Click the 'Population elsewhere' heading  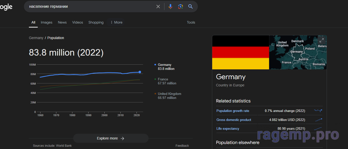[238, 142]
